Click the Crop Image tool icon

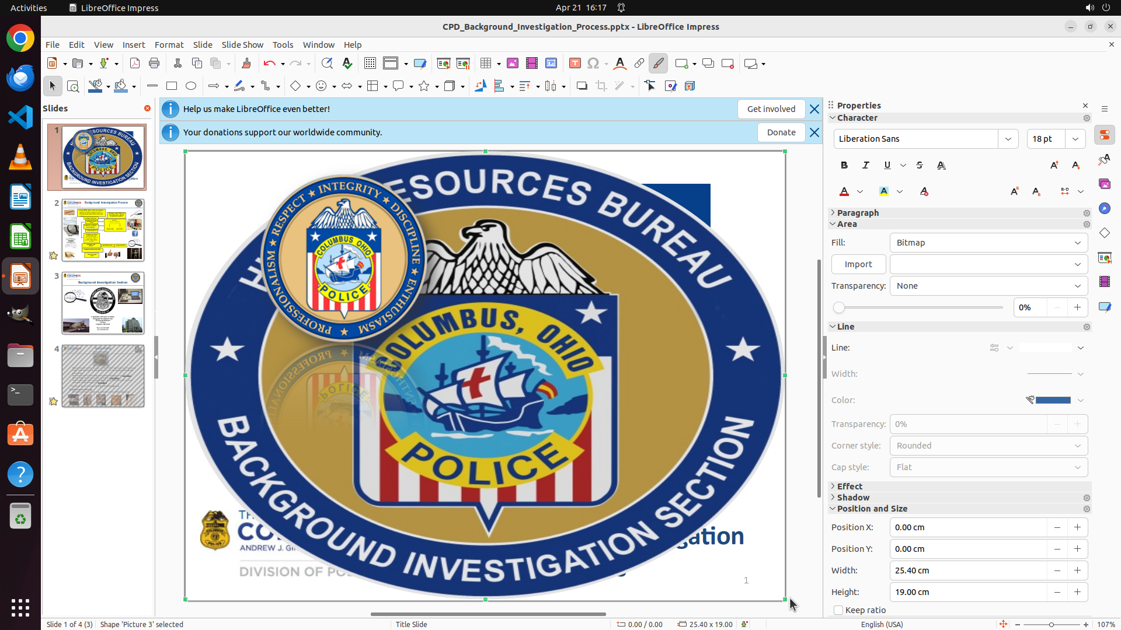pyautogui.click(x=601, y=86)
